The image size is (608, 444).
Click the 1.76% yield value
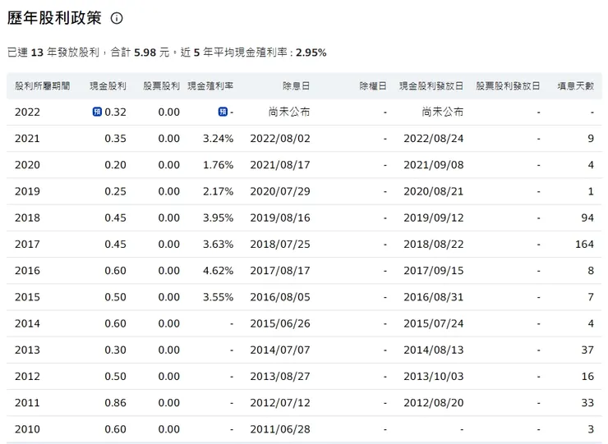point(218,165)
